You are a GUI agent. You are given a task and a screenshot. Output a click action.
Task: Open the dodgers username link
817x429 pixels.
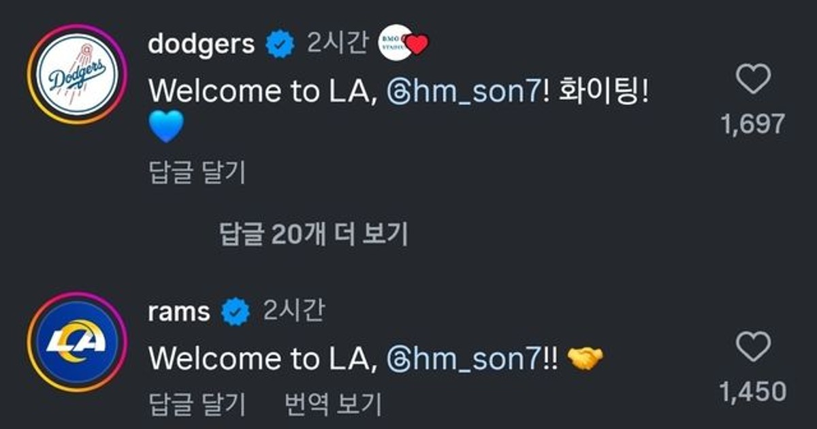pos(202,45)
